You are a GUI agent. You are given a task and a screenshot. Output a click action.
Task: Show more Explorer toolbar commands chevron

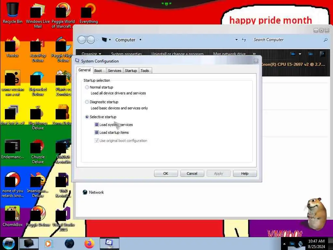pyautogui.click(x=254, y=54)
